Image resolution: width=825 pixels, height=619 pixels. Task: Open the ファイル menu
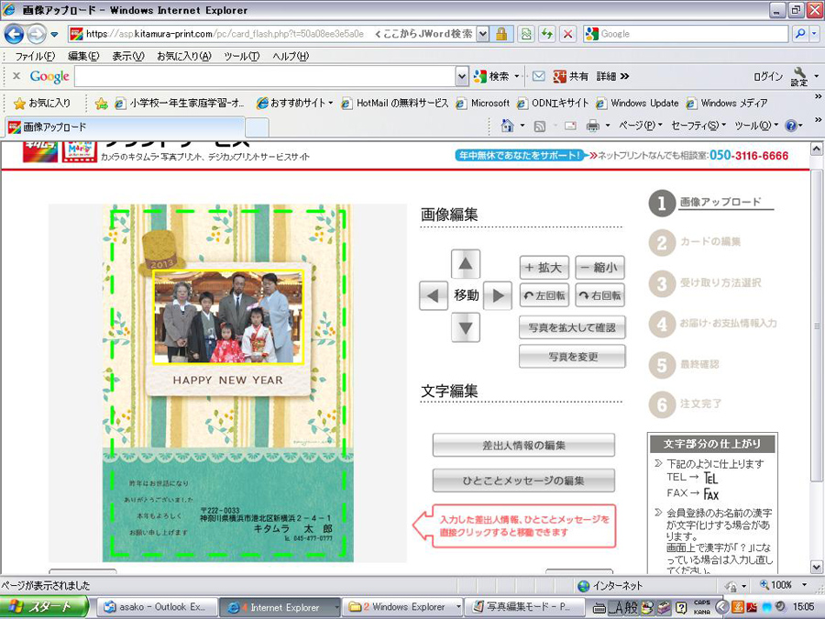[x=34, y=56]
